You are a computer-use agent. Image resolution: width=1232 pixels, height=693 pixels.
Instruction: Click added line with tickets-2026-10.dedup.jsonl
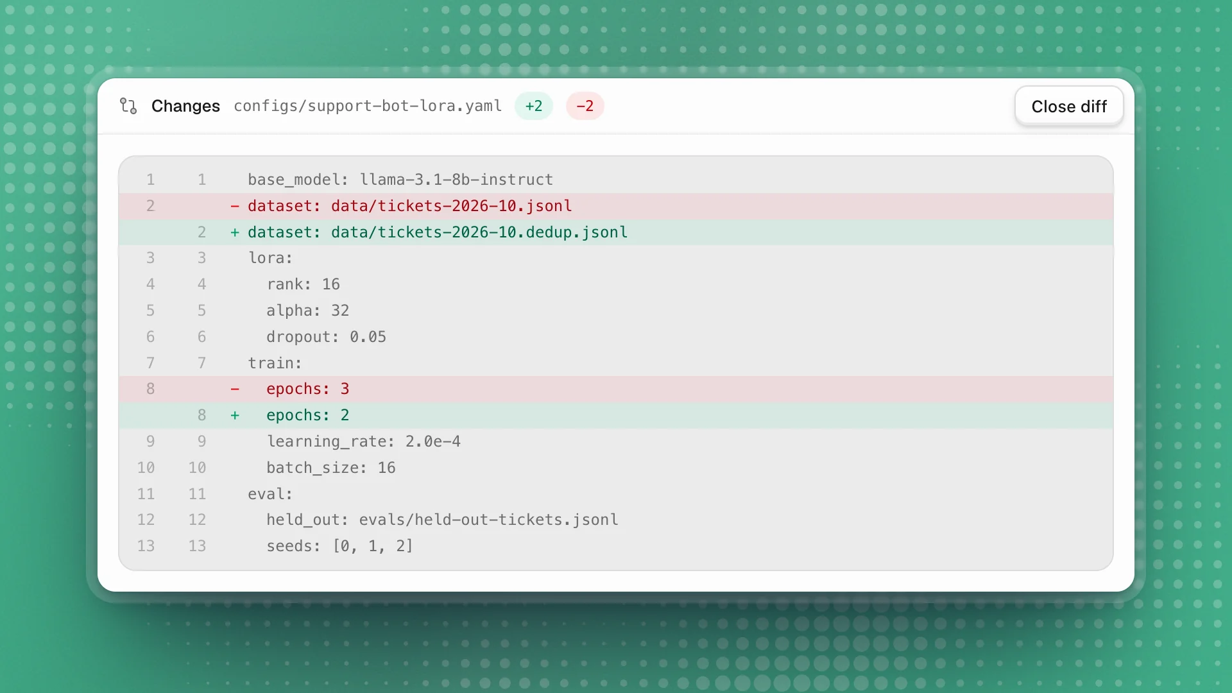pyautogui.click(x=616, y=232)
